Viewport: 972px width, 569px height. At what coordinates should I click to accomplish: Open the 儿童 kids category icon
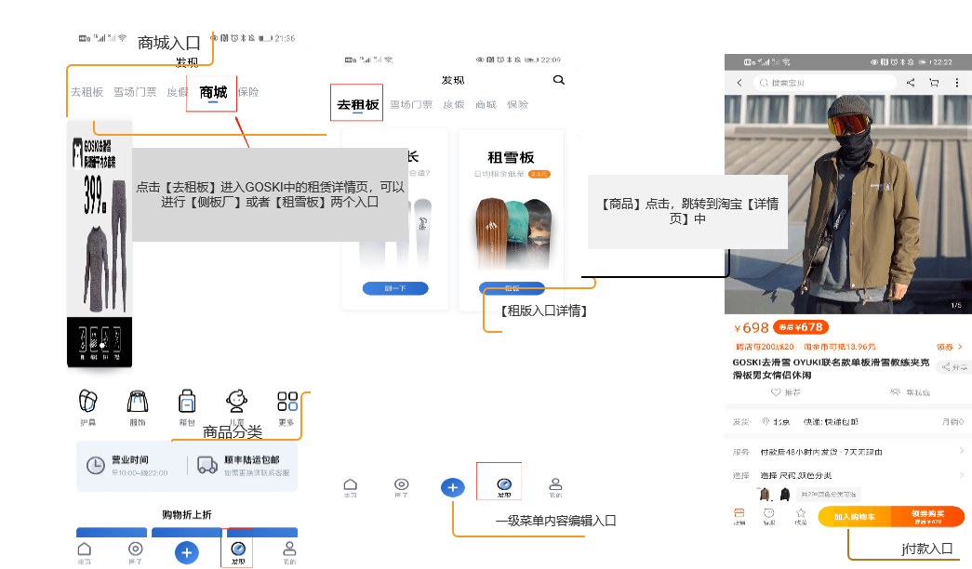click(235, 400)
